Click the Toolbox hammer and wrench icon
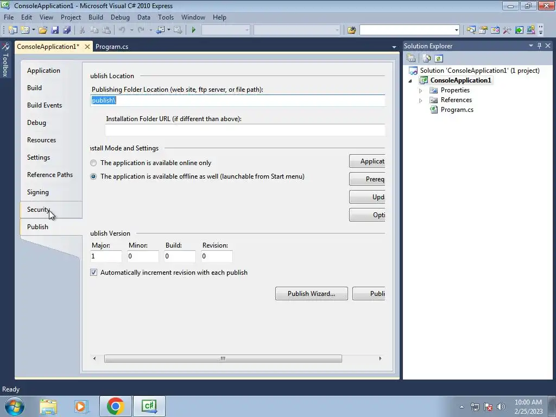This screenshot has height=417, width=556. [x=507, y=30]
